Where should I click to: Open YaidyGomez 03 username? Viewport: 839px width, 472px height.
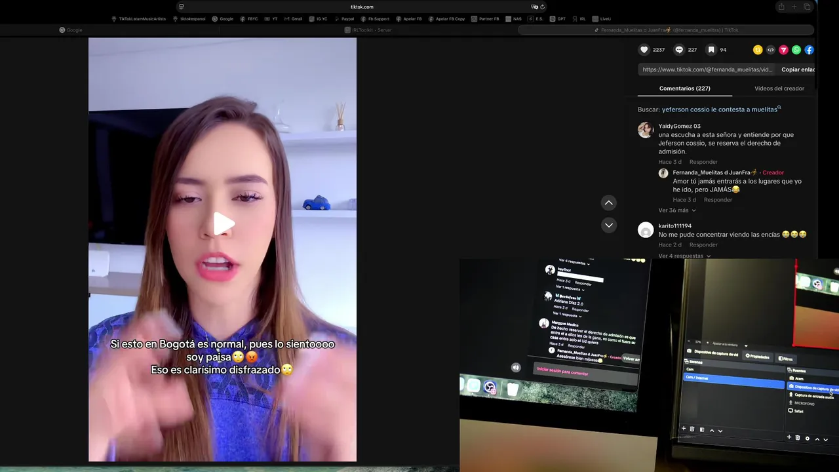click(x=680, y=126)
